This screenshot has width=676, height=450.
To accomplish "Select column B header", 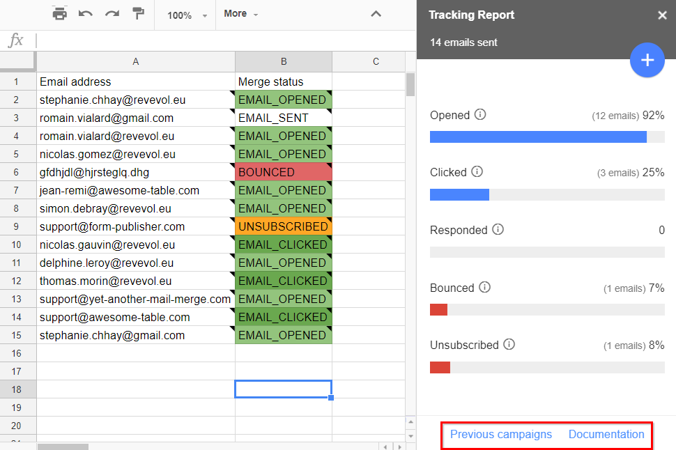I will [284, 61].
